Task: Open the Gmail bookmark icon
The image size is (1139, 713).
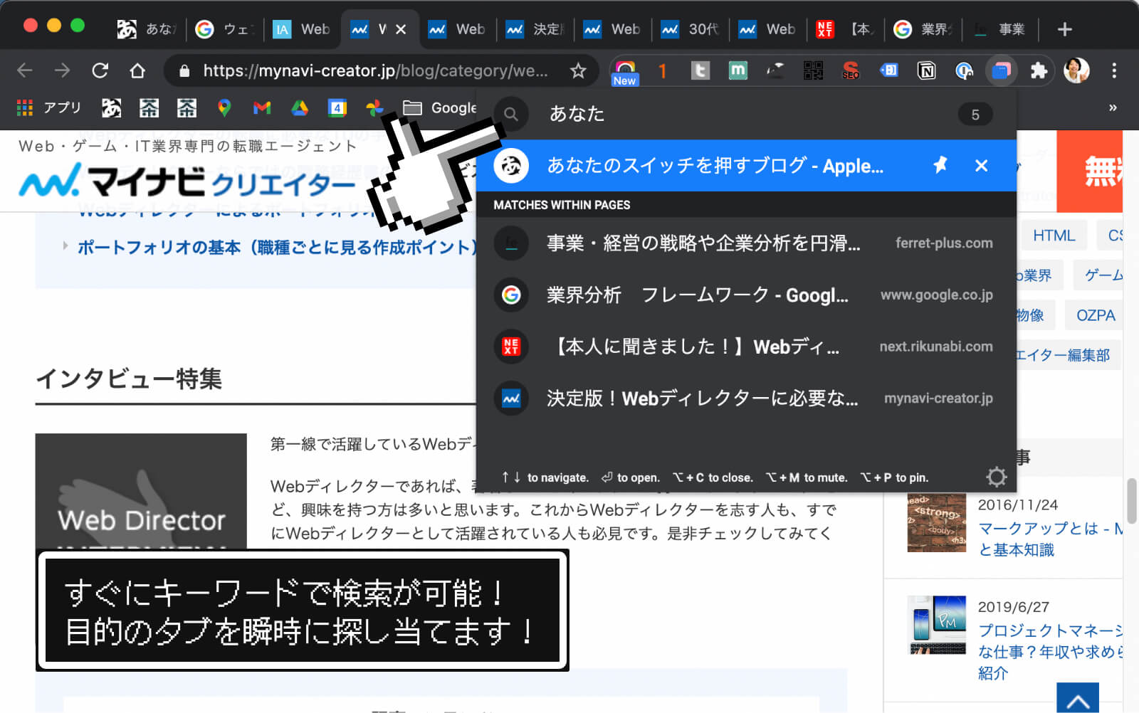Action: tap(262, 107)
